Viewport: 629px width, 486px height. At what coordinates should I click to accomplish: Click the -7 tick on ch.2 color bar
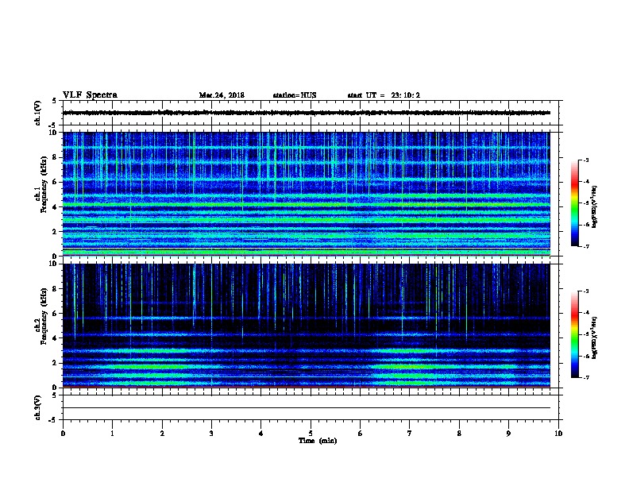(x=585, y=377)
